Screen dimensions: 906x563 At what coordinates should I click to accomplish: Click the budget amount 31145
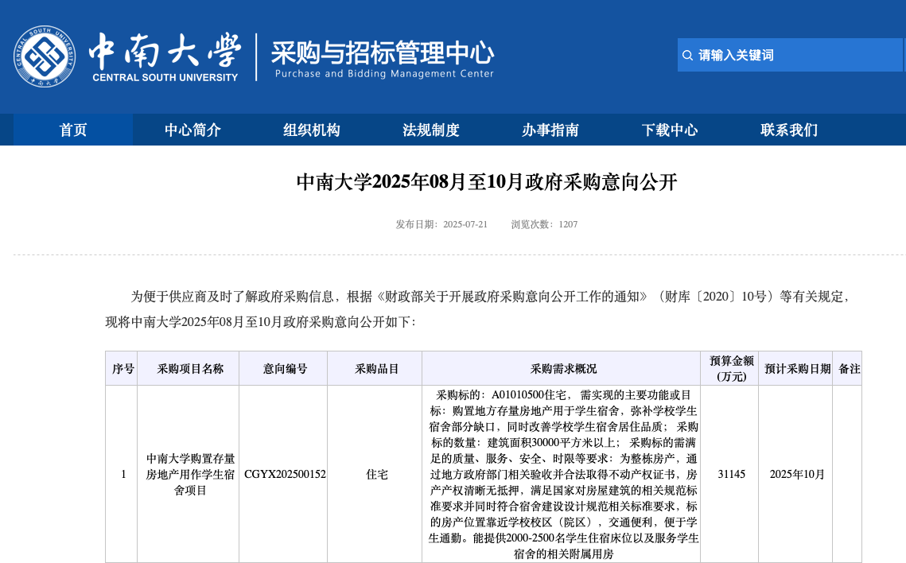732,474
